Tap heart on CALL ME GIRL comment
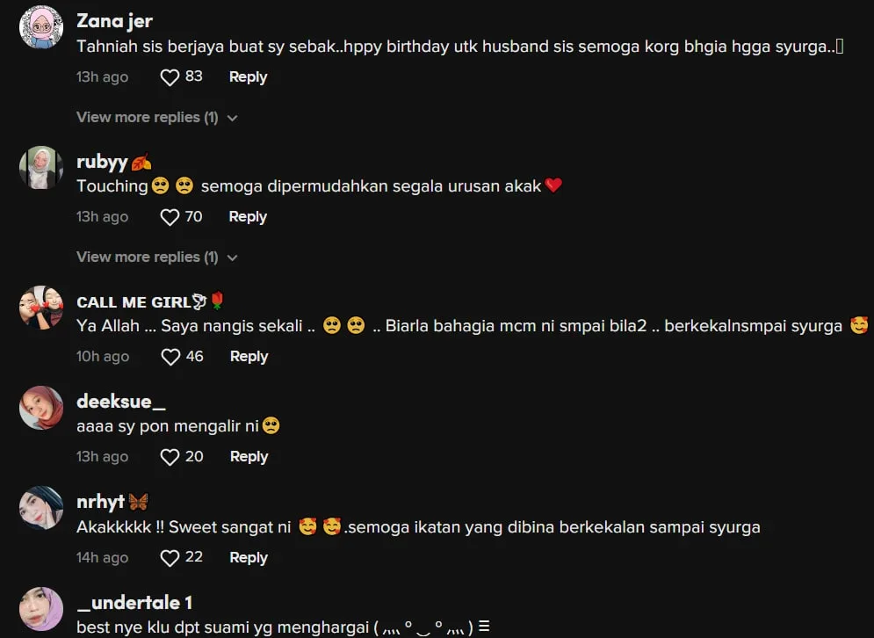Image resolution: width=874 pixels, height=638 pixels. click(170, 357)
